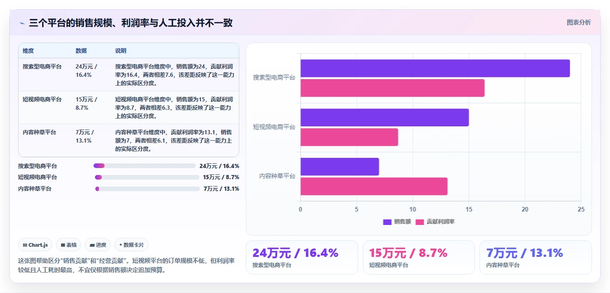
Task: Click chart axis label 搜索型电商平台
Action: point(274,78)
